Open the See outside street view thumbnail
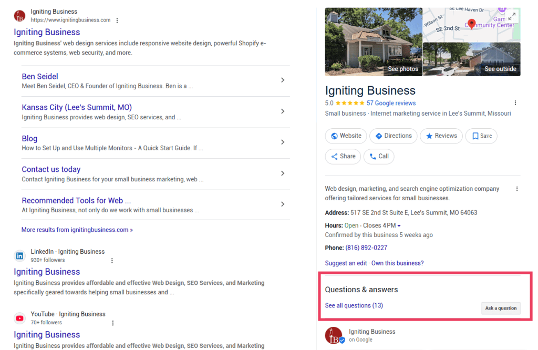The width and height of the screenshot is (538, 350). point(472,59)
